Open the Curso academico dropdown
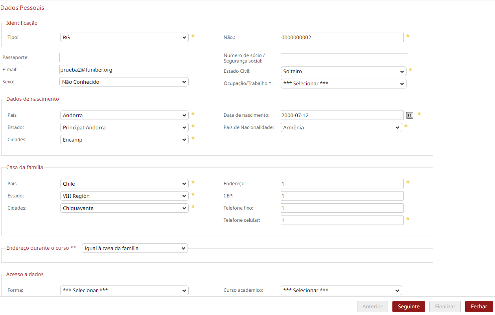The width and height of the screenshot is (495, 315). 341,290
